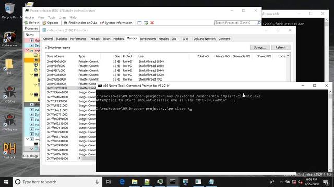Select memory row 0x7ff79a6e1000
This screenshot has width=334, height=187.
[71, 92]
